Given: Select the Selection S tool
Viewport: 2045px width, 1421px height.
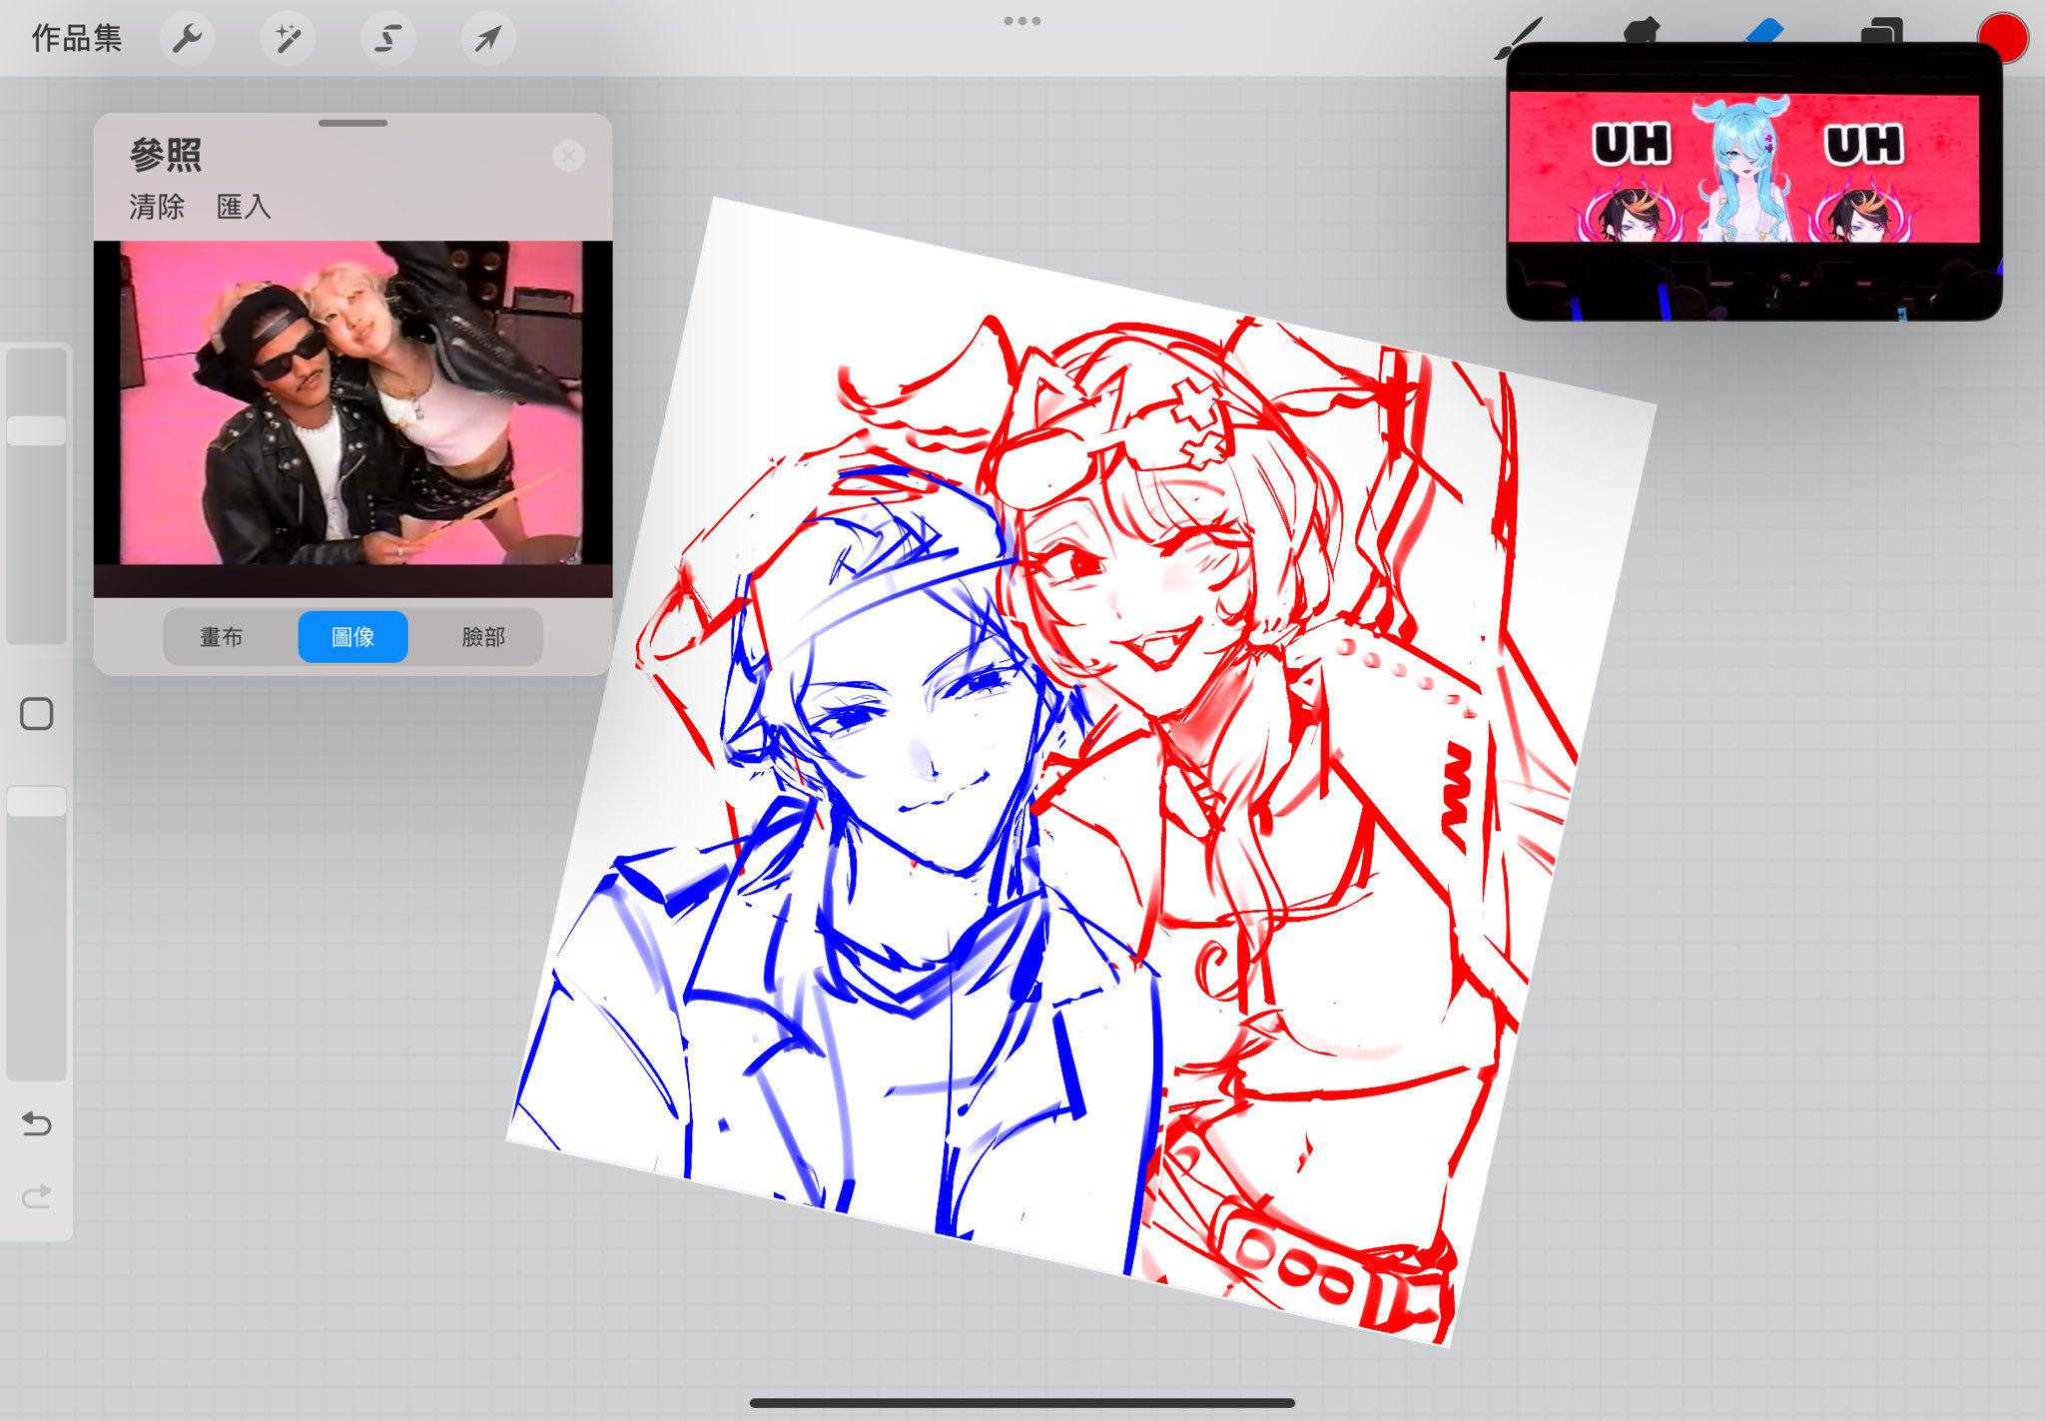Looking at the screenshot, I should point(387,39).
